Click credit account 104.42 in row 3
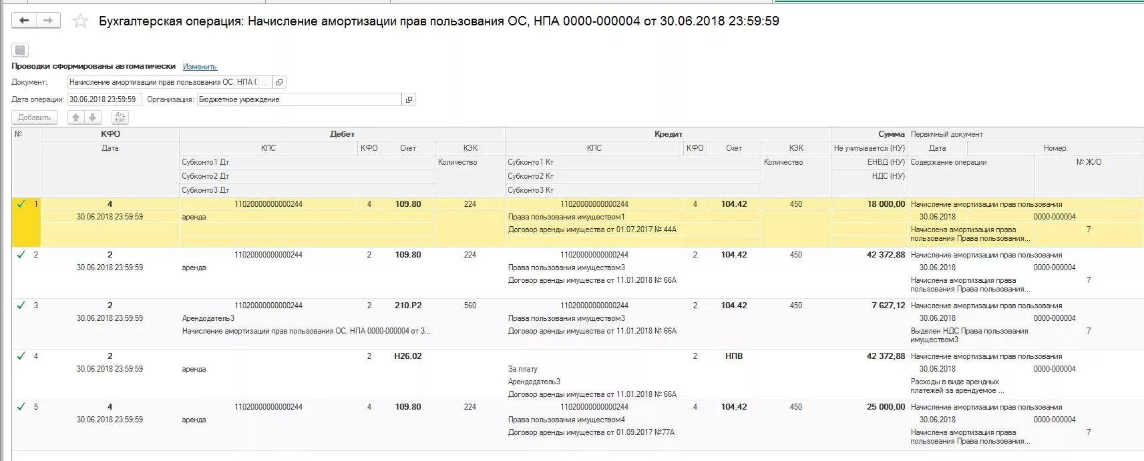This screenshot has height=461, width=1144. coord(734,306)
